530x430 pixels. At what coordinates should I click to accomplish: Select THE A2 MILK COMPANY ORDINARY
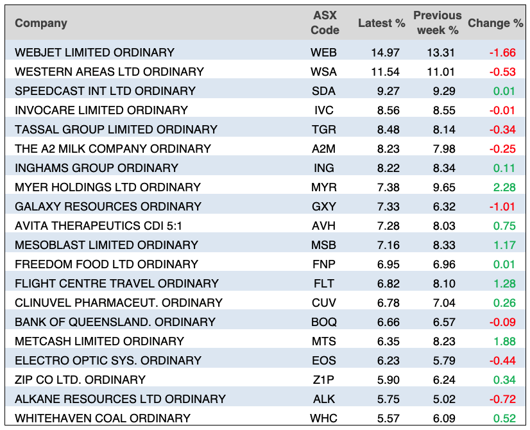[112, 148]
